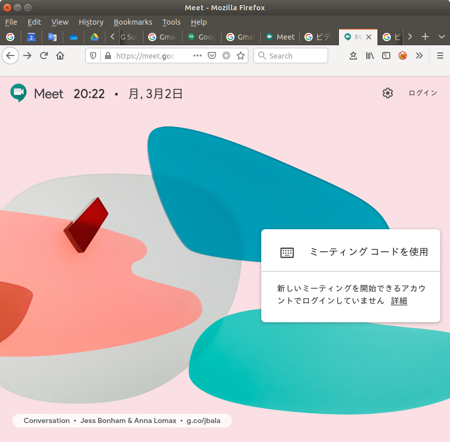
Task: Save page to Pocket
Action: pyautogui.click(x=211, y=56)
